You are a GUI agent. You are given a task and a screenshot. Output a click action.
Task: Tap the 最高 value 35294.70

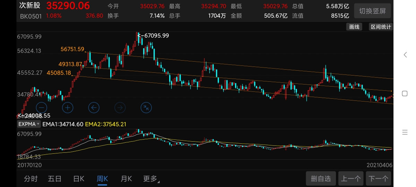pos(214,6)
